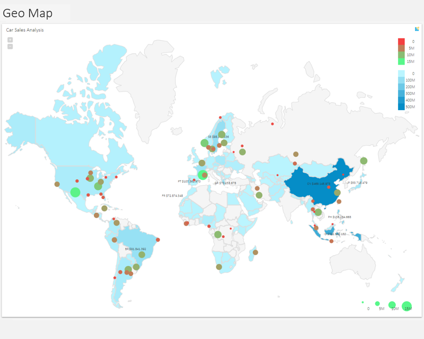This screenshot has height=339, width=424.
Task: Select the light blue 100M legend swatch
Action: 401,80
